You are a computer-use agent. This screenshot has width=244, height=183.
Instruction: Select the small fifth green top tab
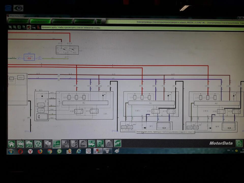(99, 21)
